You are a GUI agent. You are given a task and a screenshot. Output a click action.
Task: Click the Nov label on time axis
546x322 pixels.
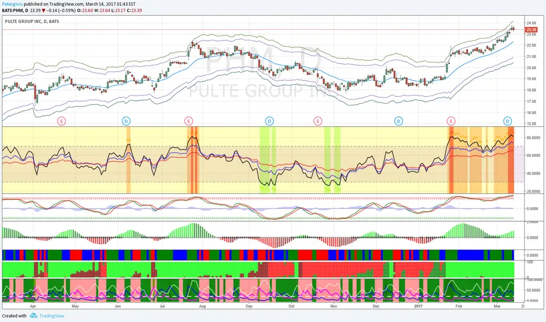click(x=333, y=306)
